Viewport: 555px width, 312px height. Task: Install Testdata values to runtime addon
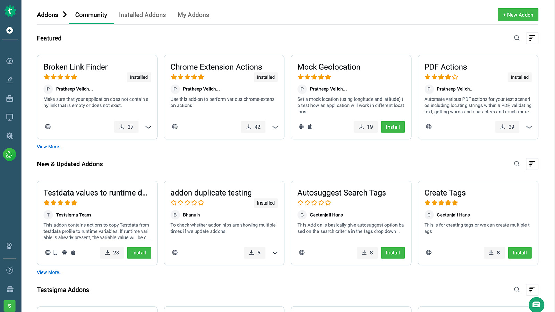coord(139,253)
